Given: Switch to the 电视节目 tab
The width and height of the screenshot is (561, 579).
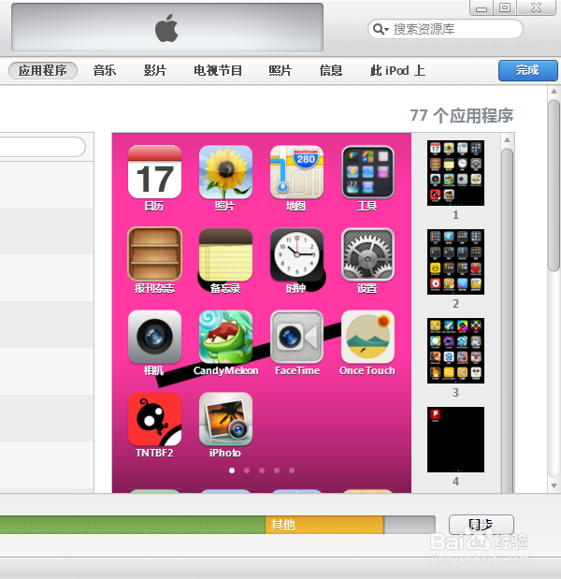Looking at the screenshot, I should click(218, 70).
